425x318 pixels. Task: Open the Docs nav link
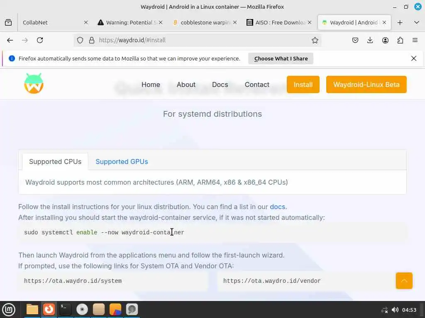(x=220, y=84)
